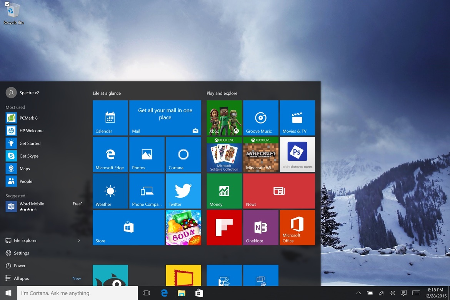The image size is (450, 300).
Task: Launch the Flipboard tile
Action: tap(224, 227)
